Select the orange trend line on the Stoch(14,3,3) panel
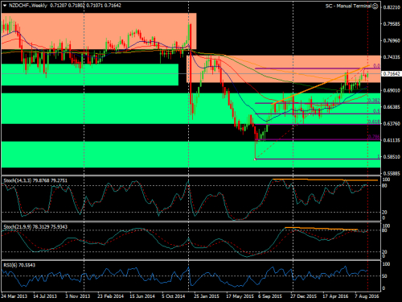Screen dimensions: 402x302 click(x=325, y=180)
